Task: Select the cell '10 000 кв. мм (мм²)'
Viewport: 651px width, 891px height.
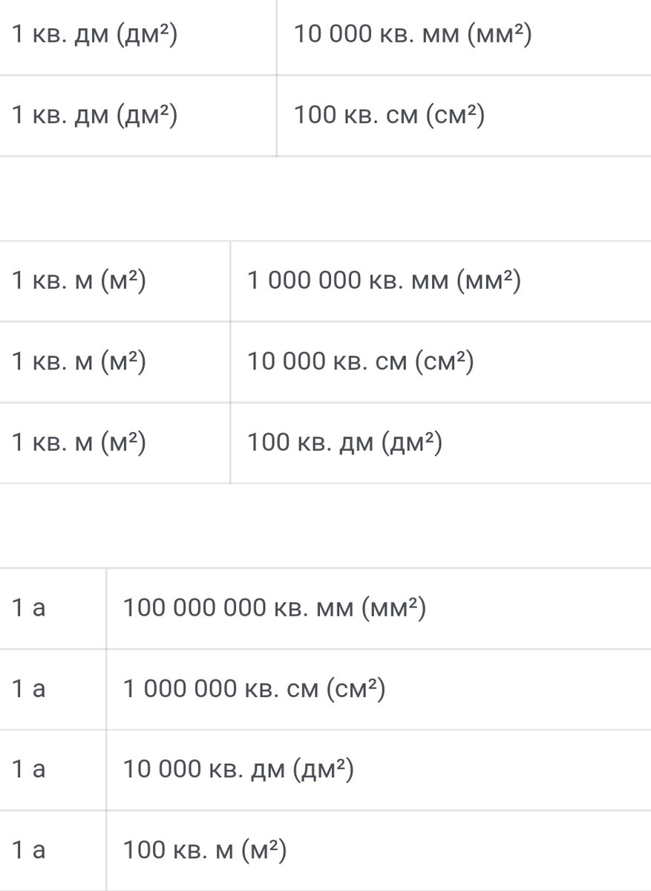Action: click(463, 35)
